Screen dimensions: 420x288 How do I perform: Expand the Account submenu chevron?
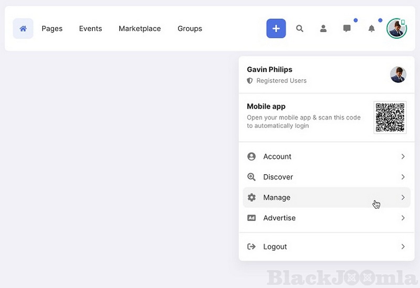pos(403,156)
